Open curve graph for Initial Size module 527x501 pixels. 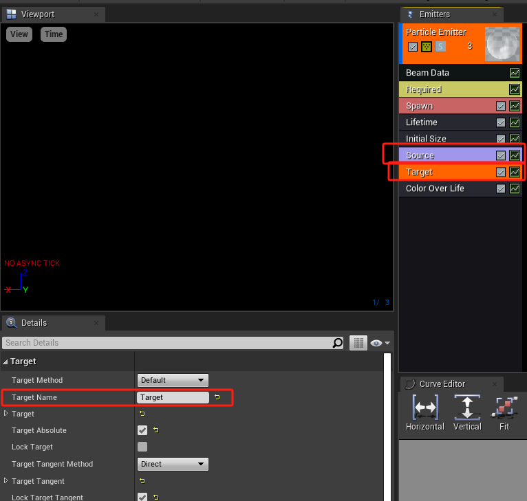(x=514, y=138)
